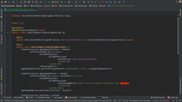182x102 pixels.
Task: Click the navigate Back arrow icon
Action: click(41, 2)
